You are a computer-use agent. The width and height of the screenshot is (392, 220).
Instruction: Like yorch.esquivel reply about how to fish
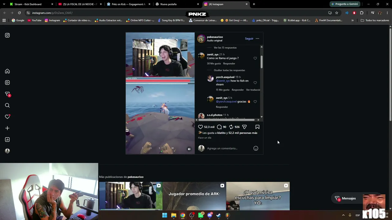(255, 82)
